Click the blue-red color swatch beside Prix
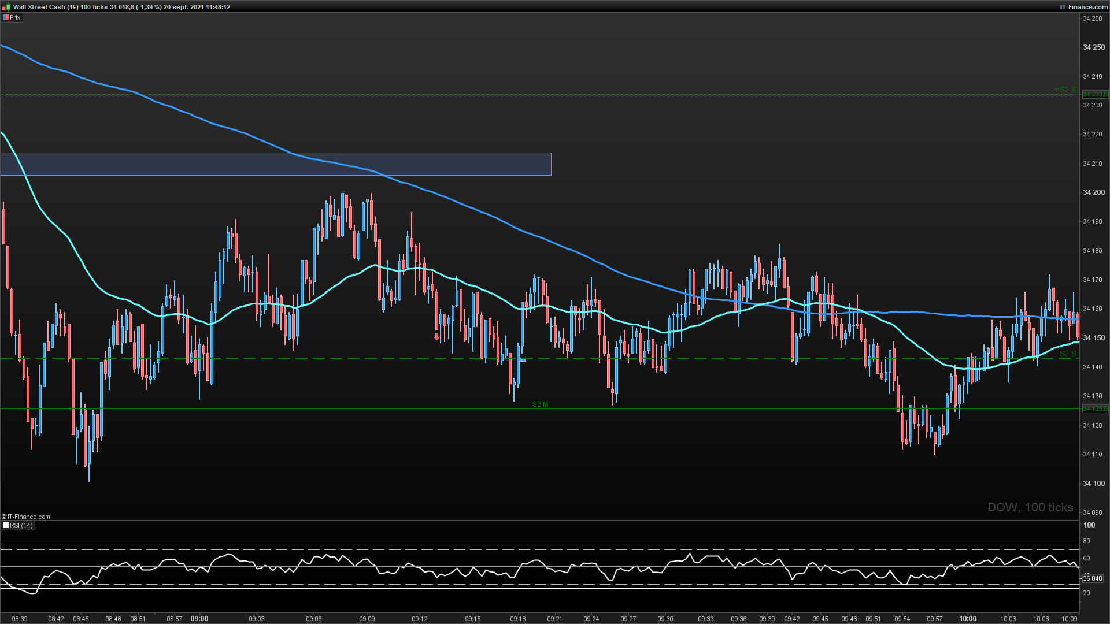Image resolution: width=1110 pixels, height=624 pixels. point(6,17)
